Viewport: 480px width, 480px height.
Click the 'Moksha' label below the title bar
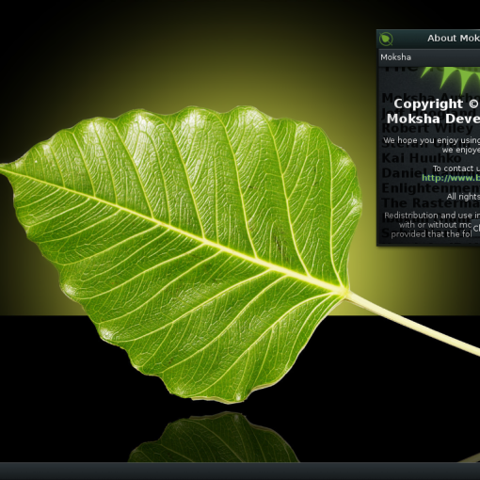pos(395,57)
